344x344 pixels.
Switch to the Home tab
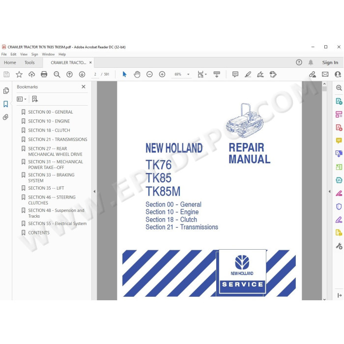coord(10,62)
